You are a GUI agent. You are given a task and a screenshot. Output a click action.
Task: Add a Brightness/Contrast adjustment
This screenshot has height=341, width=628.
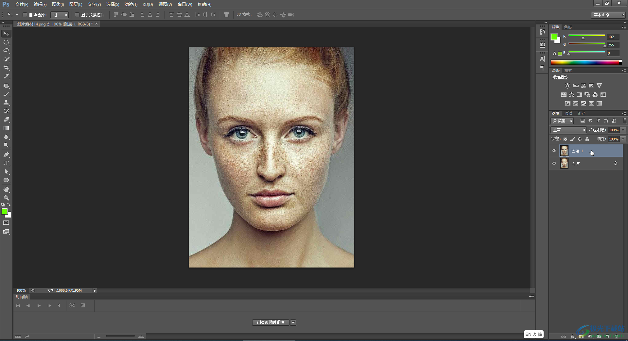coord(567,86)
